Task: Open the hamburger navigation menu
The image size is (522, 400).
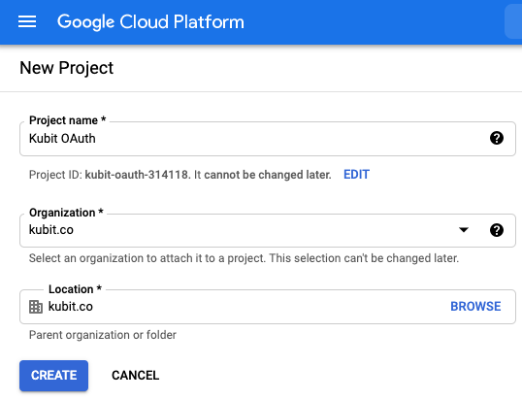Action: pos(27,21)
